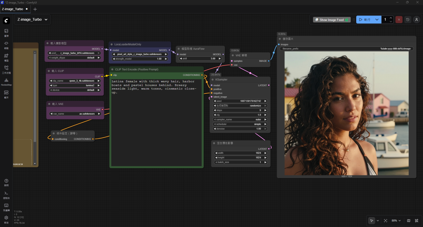Toggle the minimap icon in bottom toolbar
This screenshot has height=227, width=423.
pos(409,221)
